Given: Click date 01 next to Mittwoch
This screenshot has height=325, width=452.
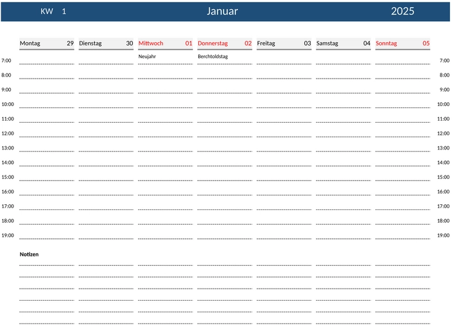Looking at the screenshot, I should pos(189,43).
